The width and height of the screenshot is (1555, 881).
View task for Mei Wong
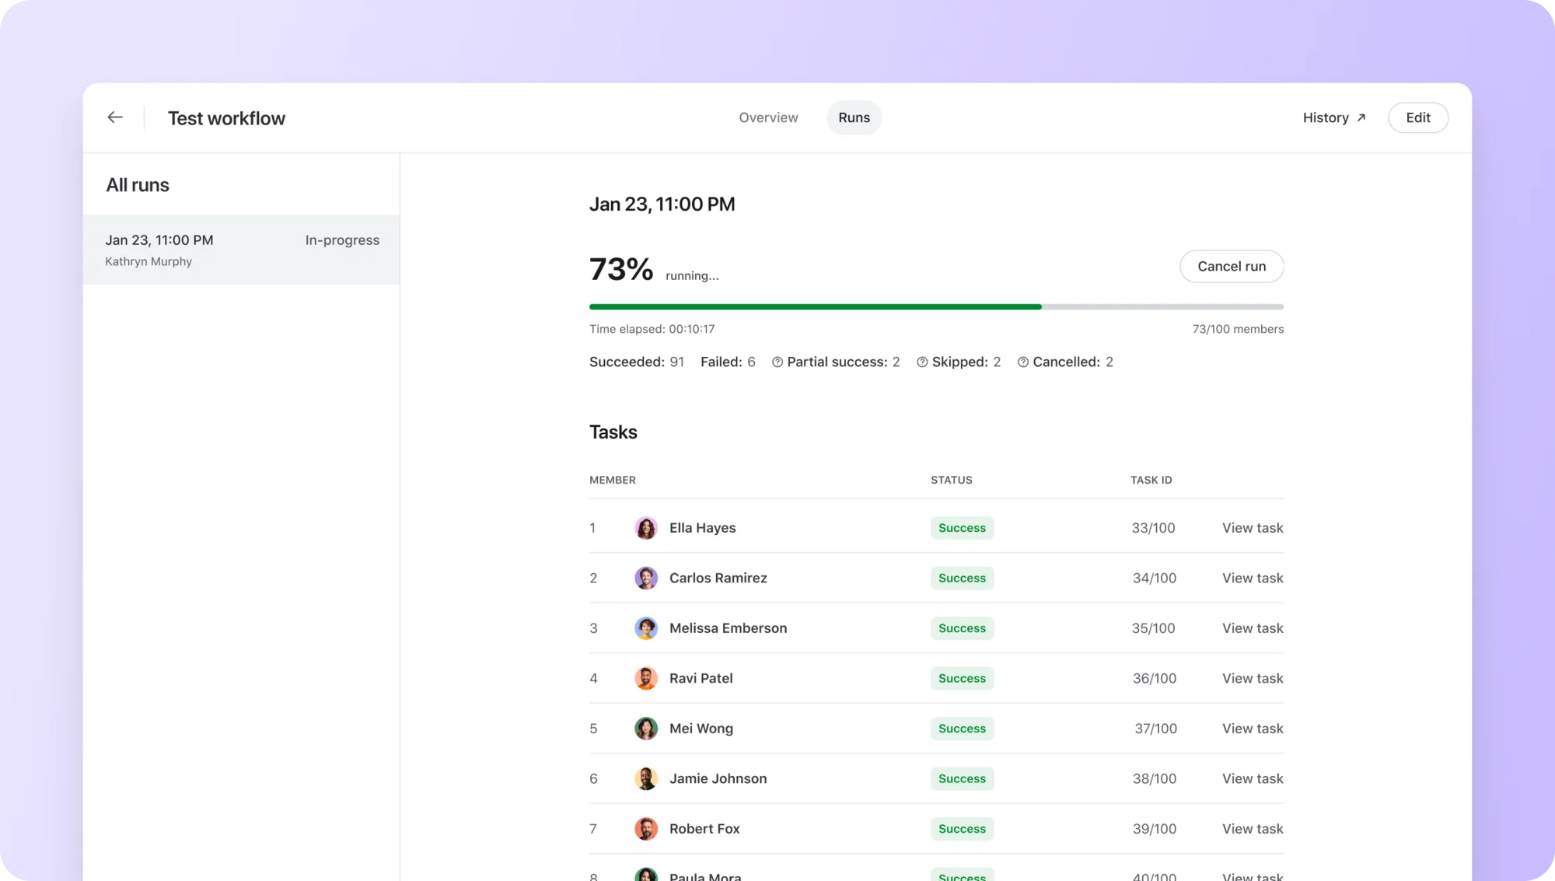point(1253,729)
